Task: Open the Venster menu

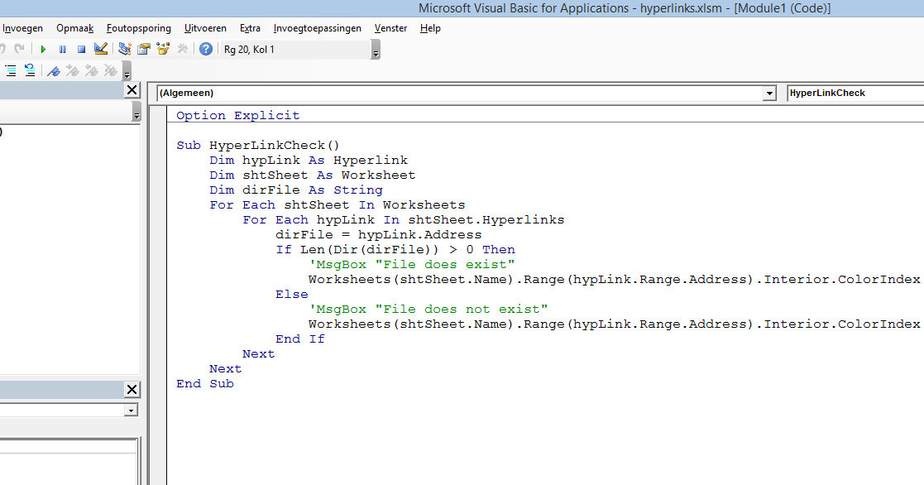Action: [x=390, y=28]
